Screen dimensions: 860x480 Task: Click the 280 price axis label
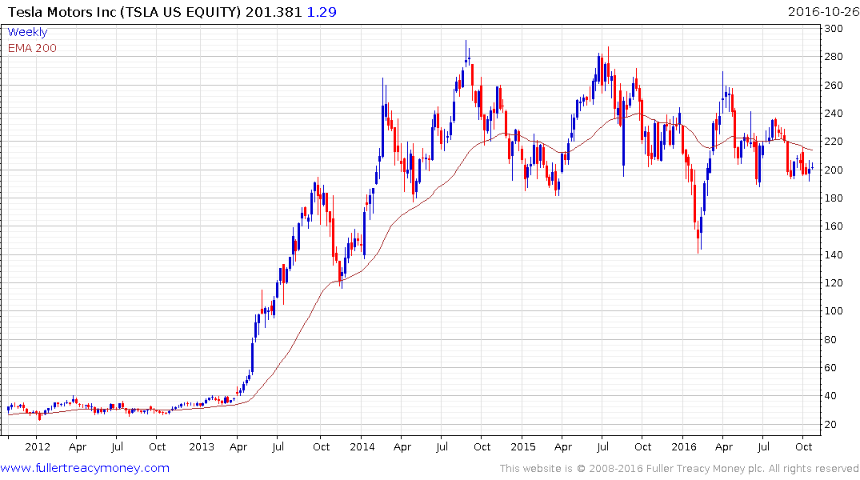point(834,57)
